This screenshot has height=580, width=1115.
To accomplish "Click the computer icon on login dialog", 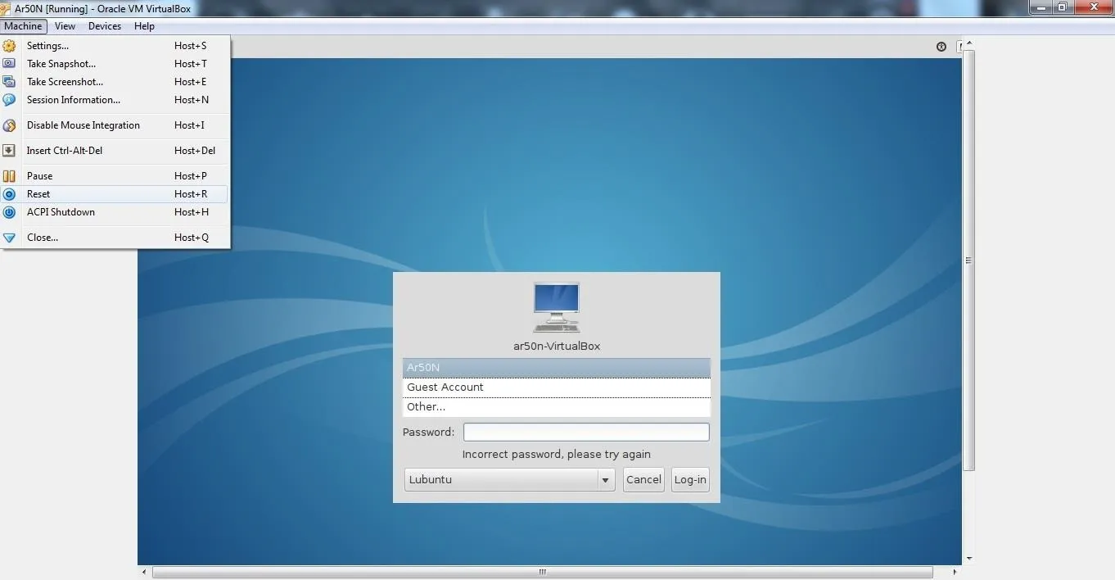I will point(557,308).
